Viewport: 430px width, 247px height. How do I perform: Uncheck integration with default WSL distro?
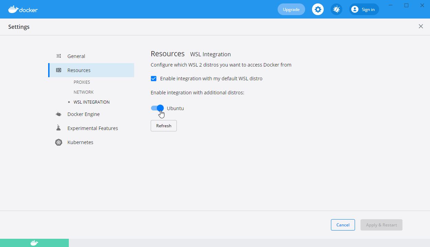[153, 78]
